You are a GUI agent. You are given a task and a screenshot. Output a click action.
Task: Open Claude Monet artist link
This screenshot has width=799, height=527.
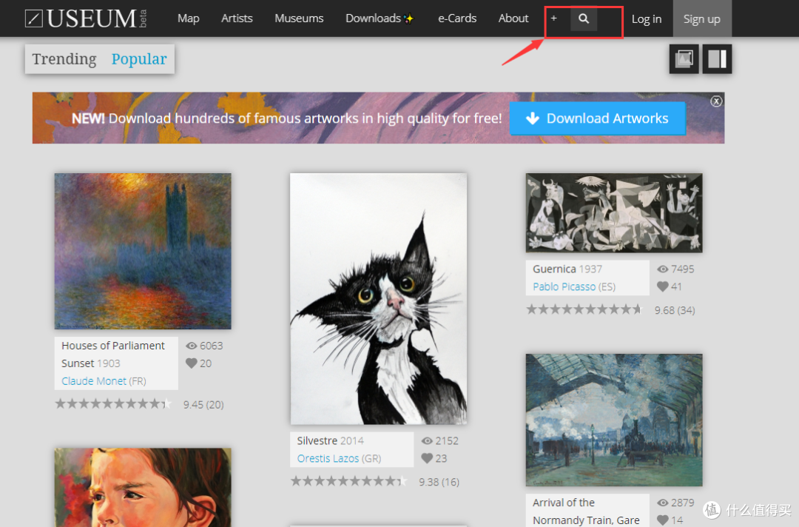(94, 380)
